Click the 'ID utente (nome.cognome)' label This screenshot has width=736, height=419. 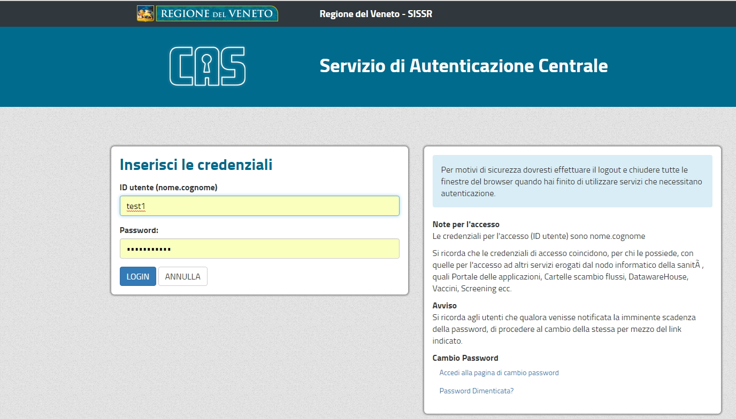coord(168,188)
